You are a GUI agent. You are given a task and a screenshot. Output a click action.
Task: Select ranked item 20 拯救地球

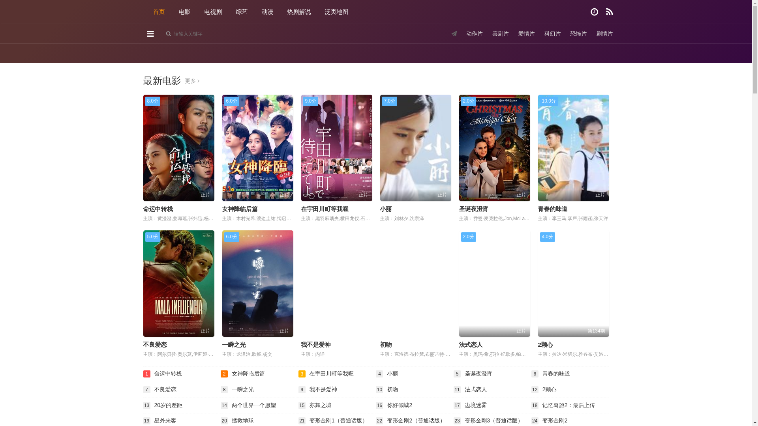tap(242, 420)
